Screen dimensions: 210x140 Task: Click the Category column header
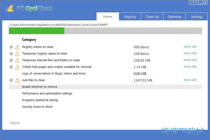(x=29, y=40)
